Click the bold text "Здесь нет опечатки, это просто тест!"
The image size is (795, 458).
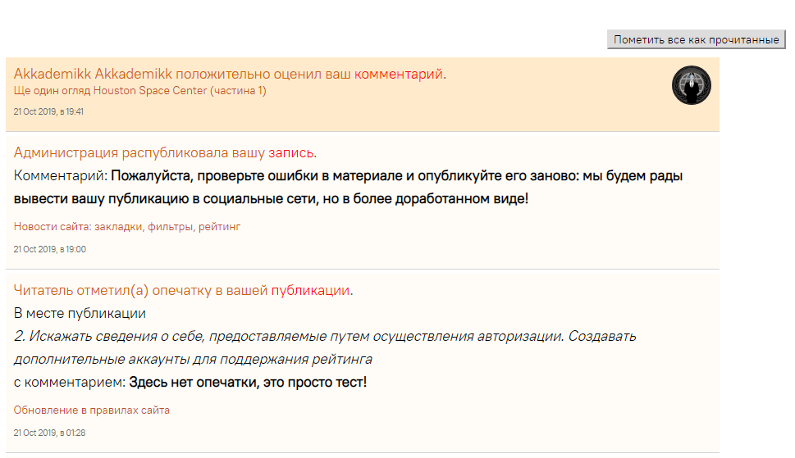pyautogui.click(x=247, y=383)
